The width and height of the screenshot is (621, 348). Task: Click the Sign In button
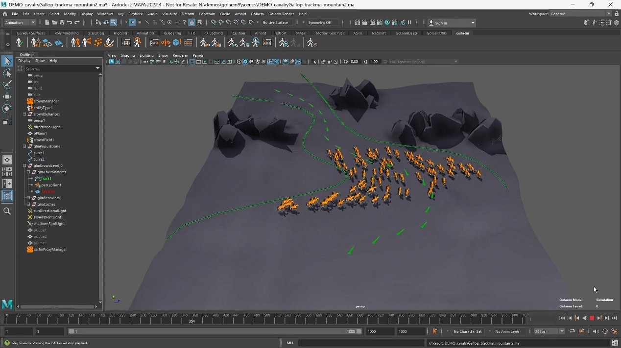452,23
